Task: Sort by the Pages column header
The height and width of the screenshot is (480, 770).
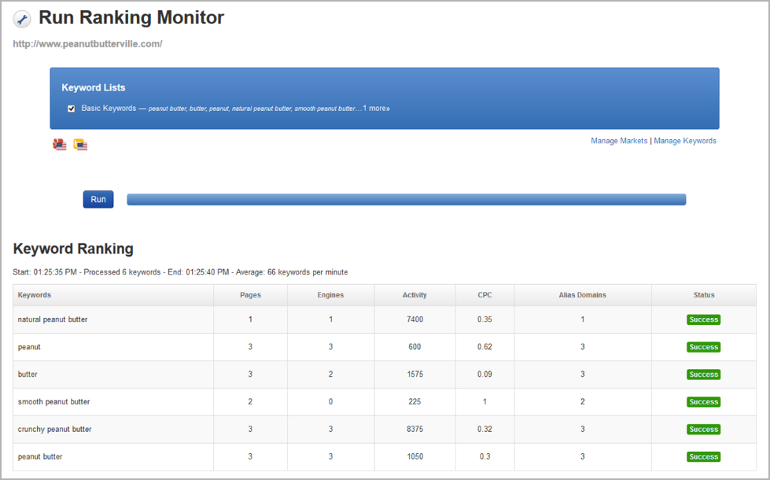Action: pyautogui.click(x=250, y=295)
